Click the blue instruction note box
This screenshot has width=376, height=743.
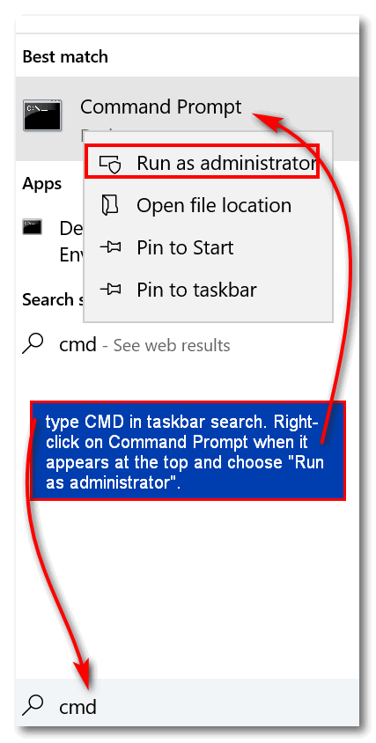pos(188,450)
